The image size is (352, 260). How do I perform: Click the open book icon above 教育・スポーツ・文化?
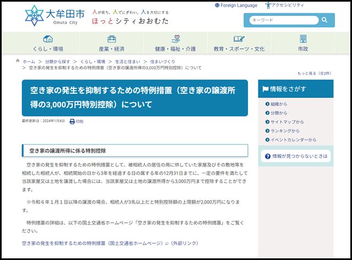click(239, 39)
